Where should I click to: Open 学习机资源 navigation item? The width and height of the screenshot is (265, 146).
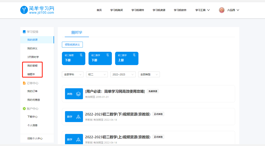(x=159, y=10)
